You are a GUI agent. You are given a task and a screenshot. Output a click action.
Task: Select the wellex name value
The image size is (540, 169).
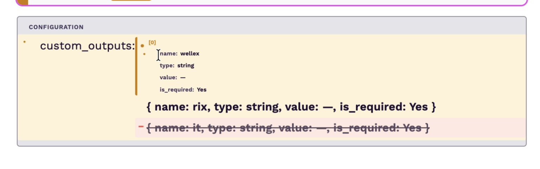(x=190, y=54)
